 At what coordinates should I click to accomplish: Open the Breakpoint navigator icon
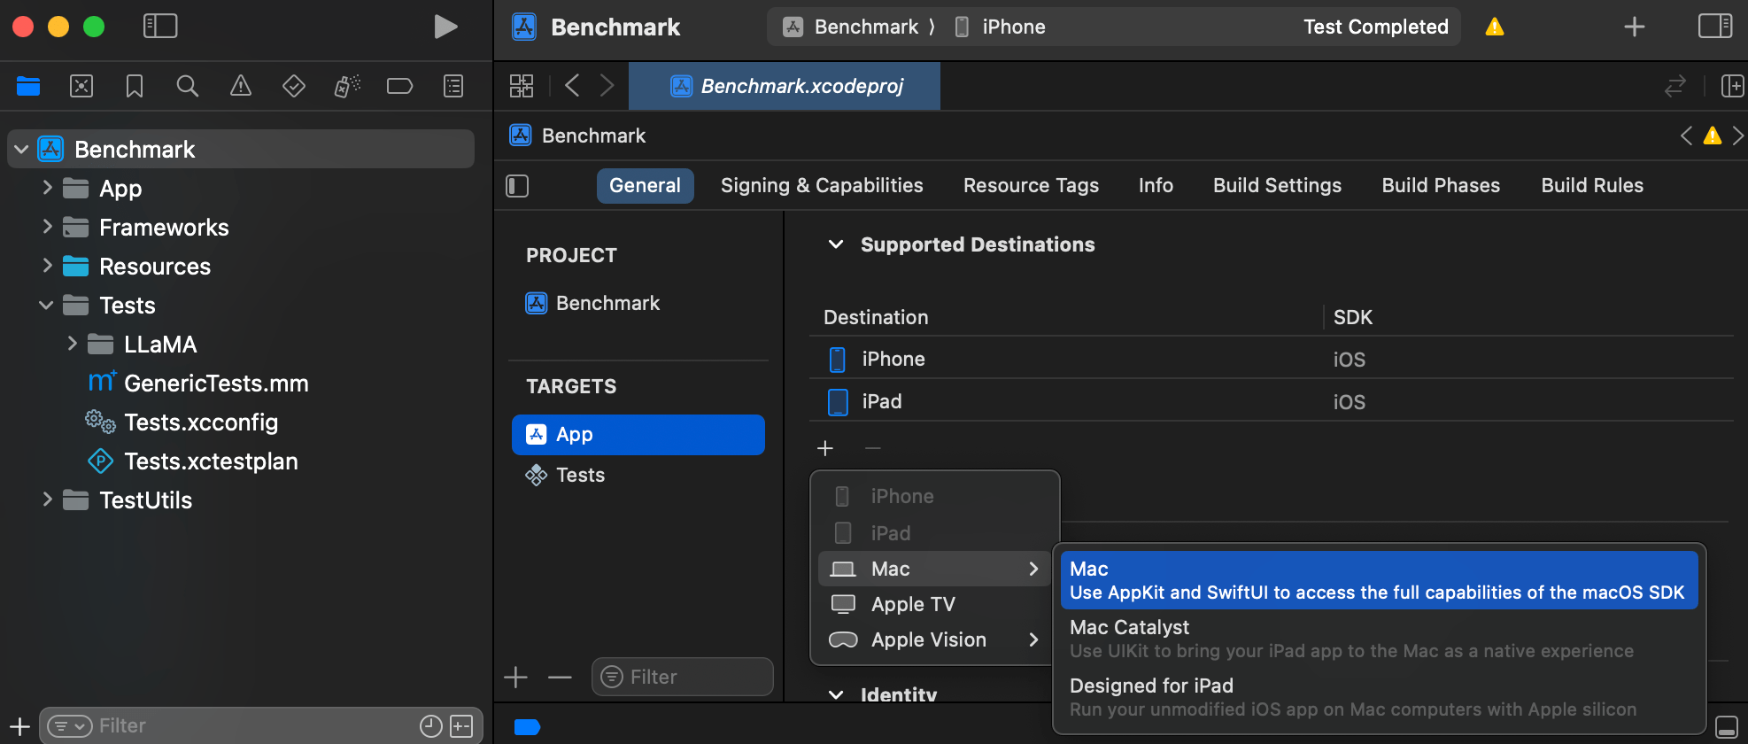(x=399, y=86)
